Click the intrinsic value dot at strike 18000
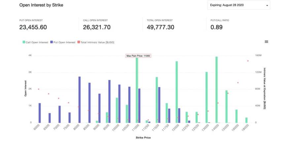 click(248, 61)
